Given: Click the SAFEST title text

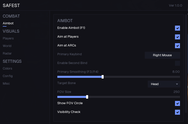Looking at the screenshot, I should coord(11,6).
